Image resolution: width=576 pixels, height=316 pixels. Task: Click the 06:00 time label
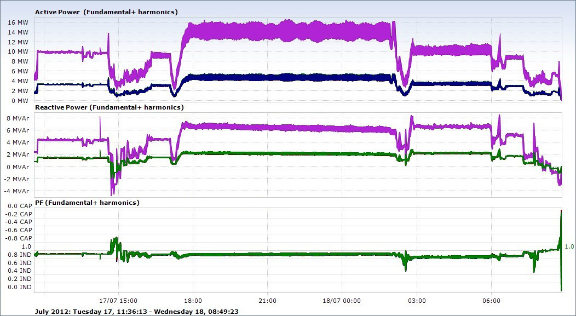[492, 301]
